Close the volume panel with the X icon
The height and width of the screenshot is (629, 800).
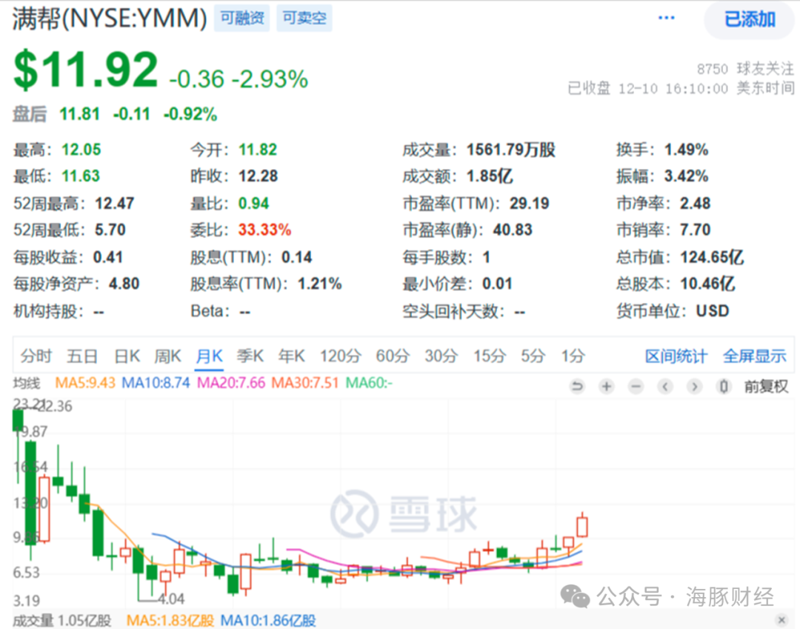coord(781,620)
